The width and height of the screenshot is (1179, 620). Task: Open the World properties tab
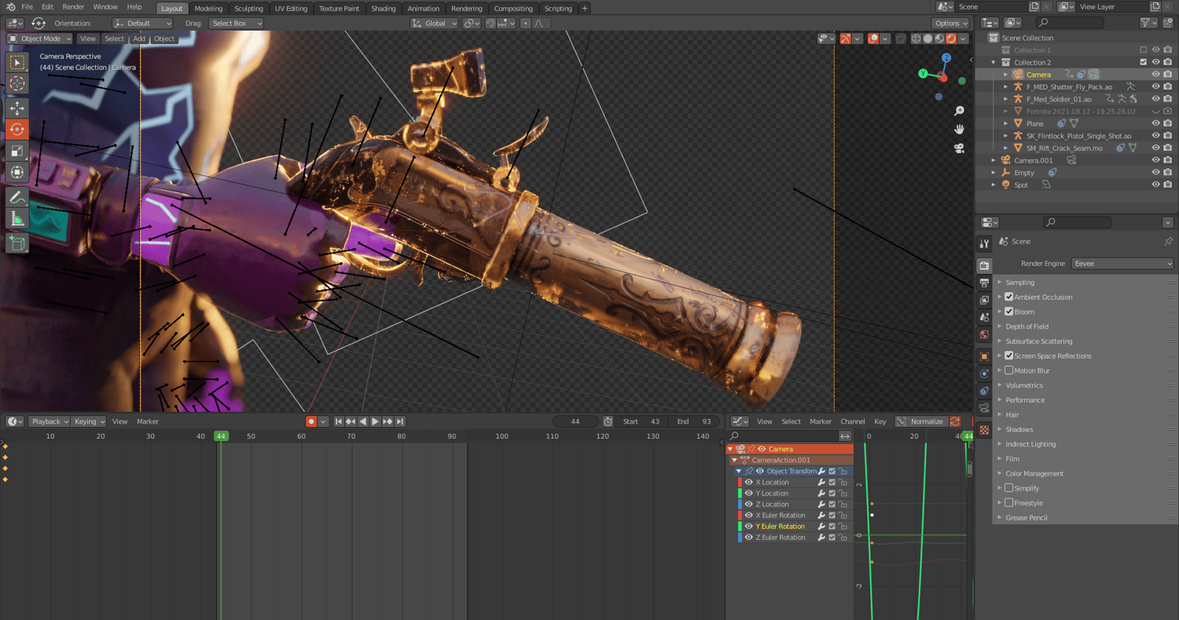click(984, 335)
